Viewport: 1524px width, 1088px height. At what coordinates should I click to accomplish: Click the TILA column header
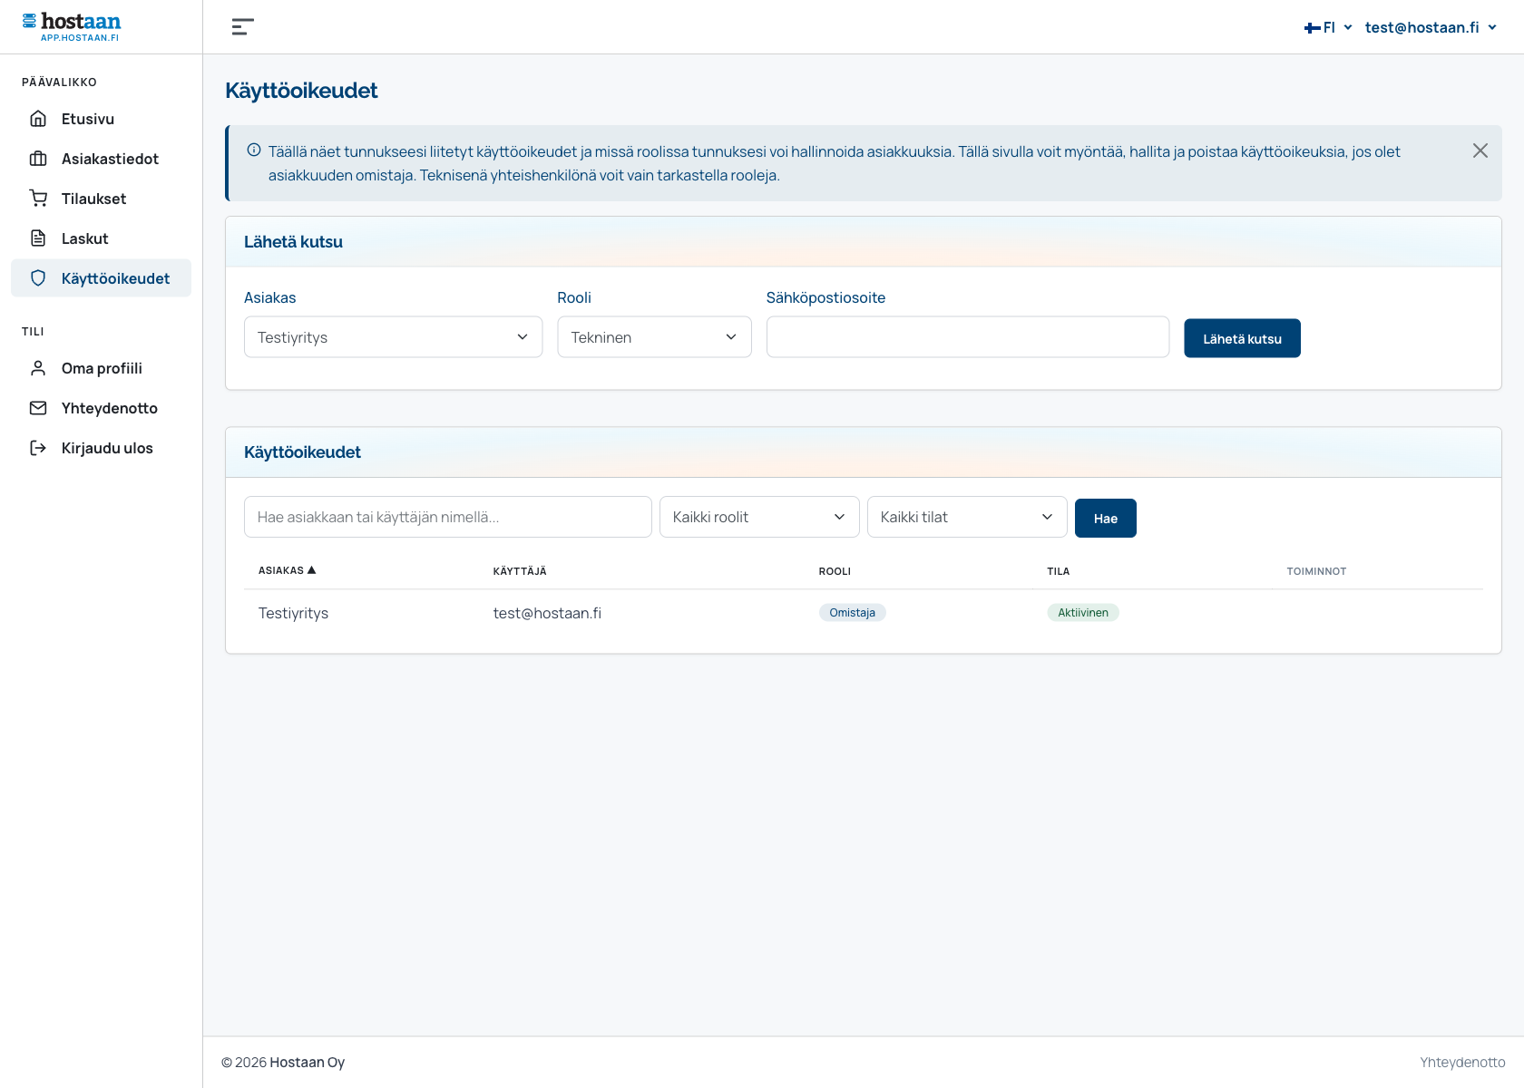1058,571
